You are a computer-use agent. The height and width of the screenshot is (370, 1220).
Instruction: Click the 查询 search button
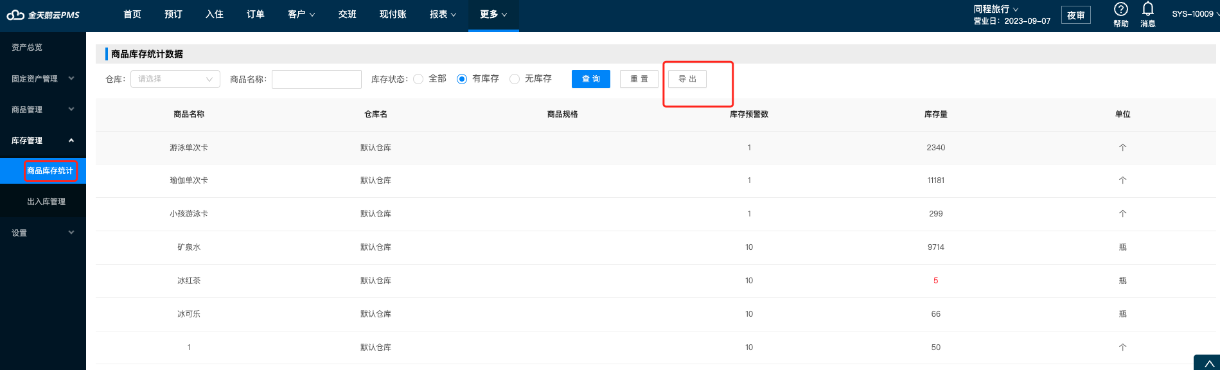tap(591, 79)
